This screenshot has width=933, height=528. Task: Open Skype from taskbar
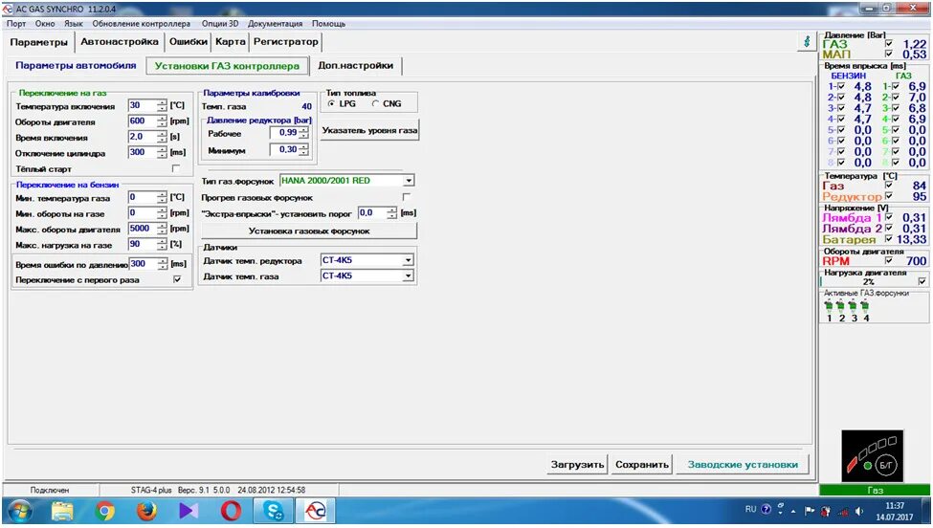click(274, 512)
